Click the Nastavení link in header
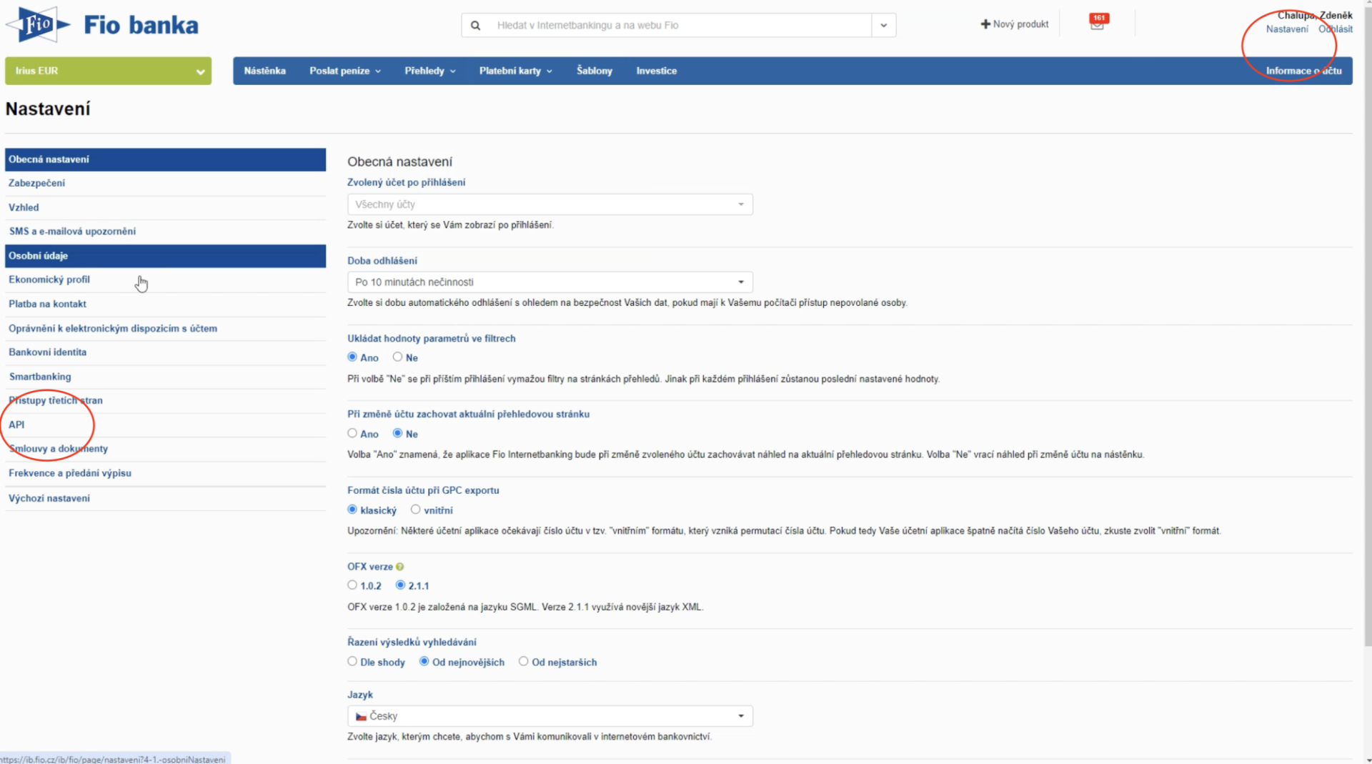The width and height of the screenshot is (1372, 764). (x=1287, y=29)
